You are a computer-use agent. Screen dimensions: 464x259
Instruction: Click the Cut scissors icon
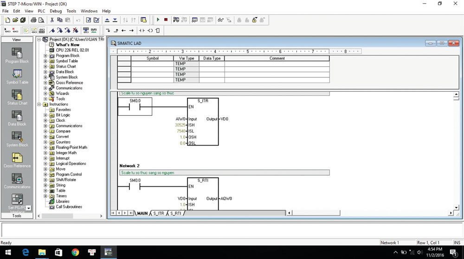(52, 20)
